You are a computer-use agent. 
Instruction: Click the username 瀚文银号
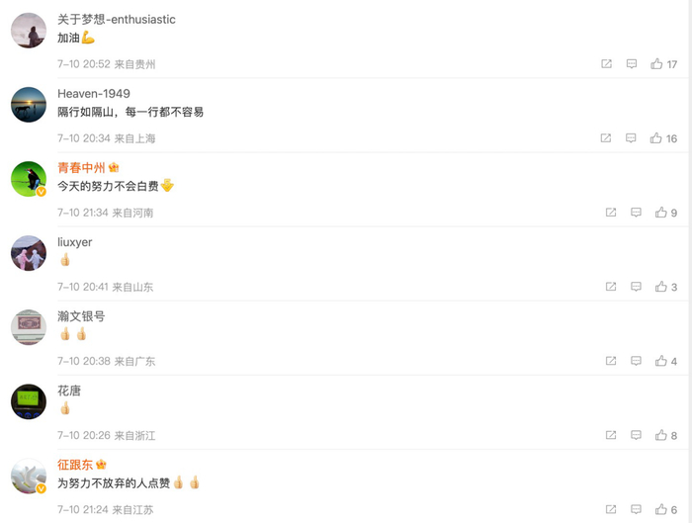click(x=81, y=316)
